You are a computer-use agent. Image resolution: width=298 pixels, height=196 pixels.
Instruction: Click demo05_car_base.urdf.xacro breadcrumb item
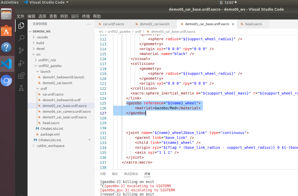pyautogui.click(x=173, y=31)
